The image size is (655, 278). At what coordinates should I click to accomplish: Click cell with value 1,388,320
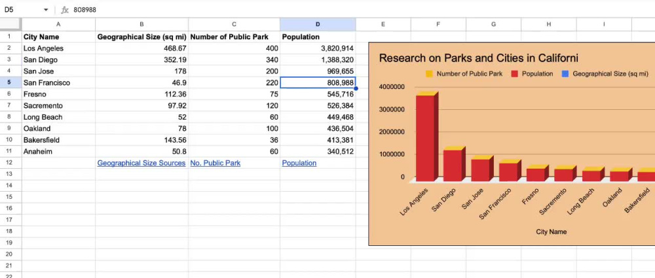(x=318, y=60)
